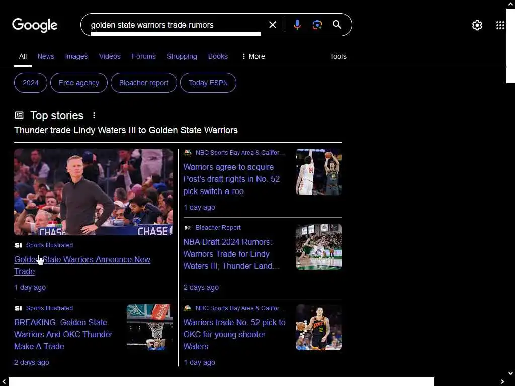This screenshot has width=515, height=386.
Task: Switch to the Images tab
Action: (x=76, y=56)
